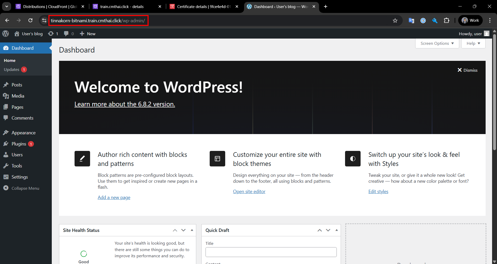Click New content button in admin bar
The width and height of the screenshot is (497, 264).
87,34
